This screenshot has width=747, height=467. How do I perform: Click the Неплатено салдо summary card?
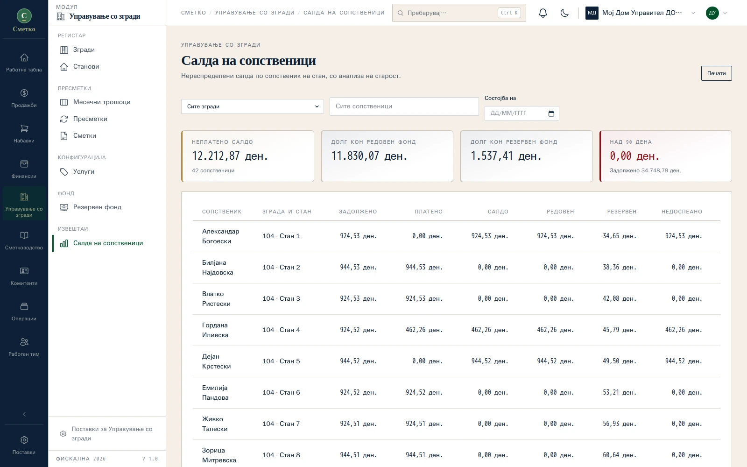pos(247,156)
